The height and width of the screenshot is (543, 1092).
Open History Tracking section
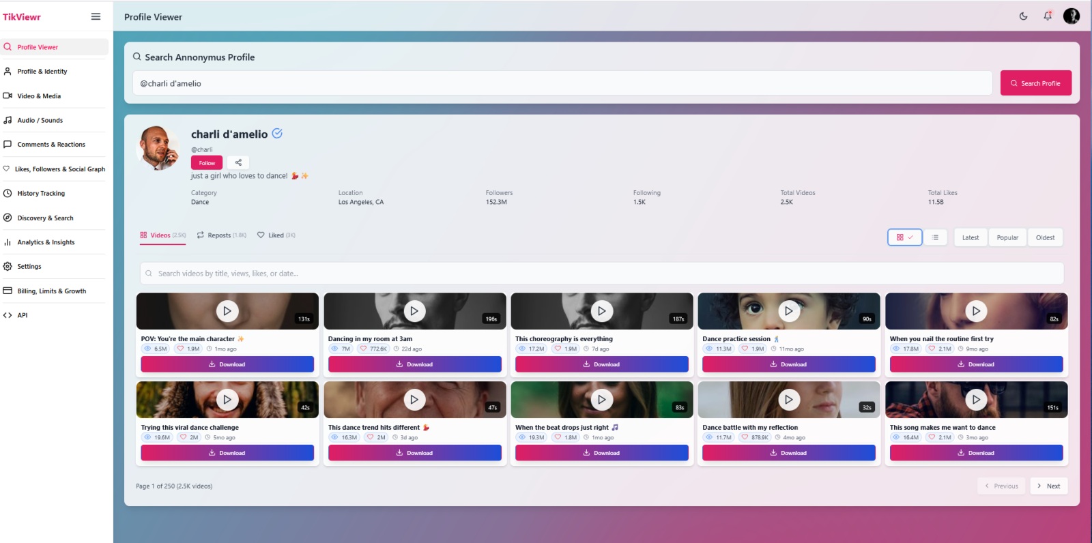pos(55,193)
